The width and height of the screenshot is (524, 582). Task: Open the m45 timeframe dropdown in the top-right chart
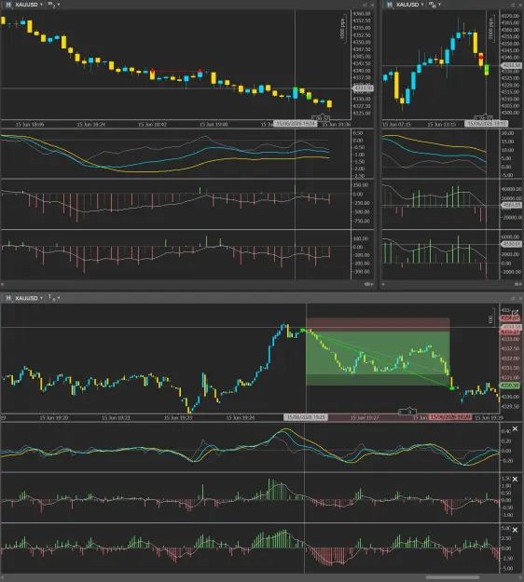[434, 5]
